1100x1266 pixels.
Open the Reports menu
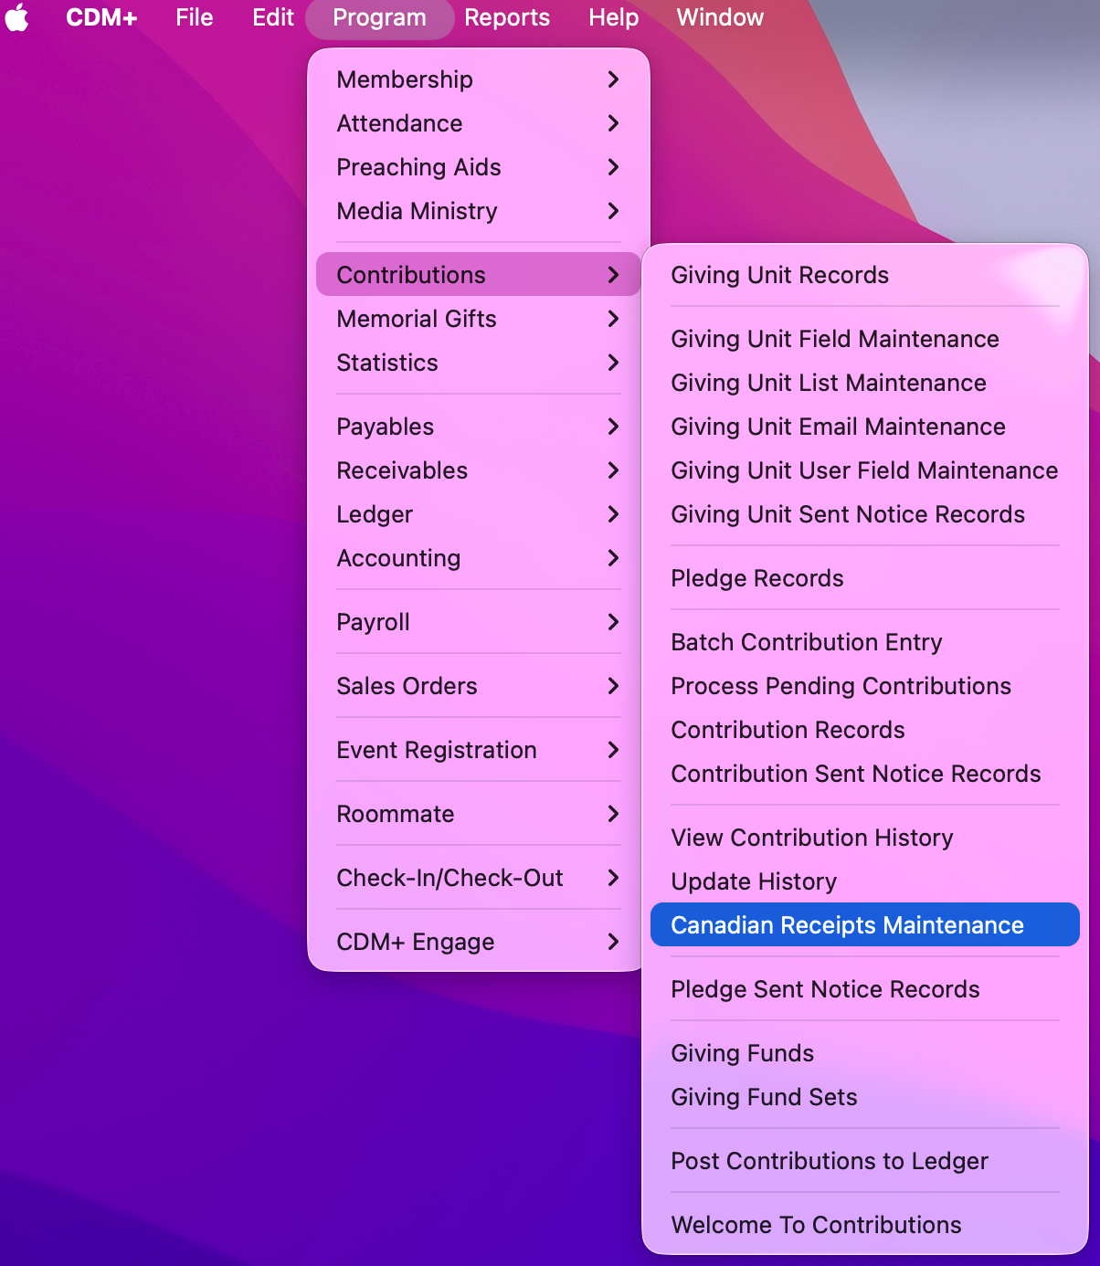[x=507, y=17]
